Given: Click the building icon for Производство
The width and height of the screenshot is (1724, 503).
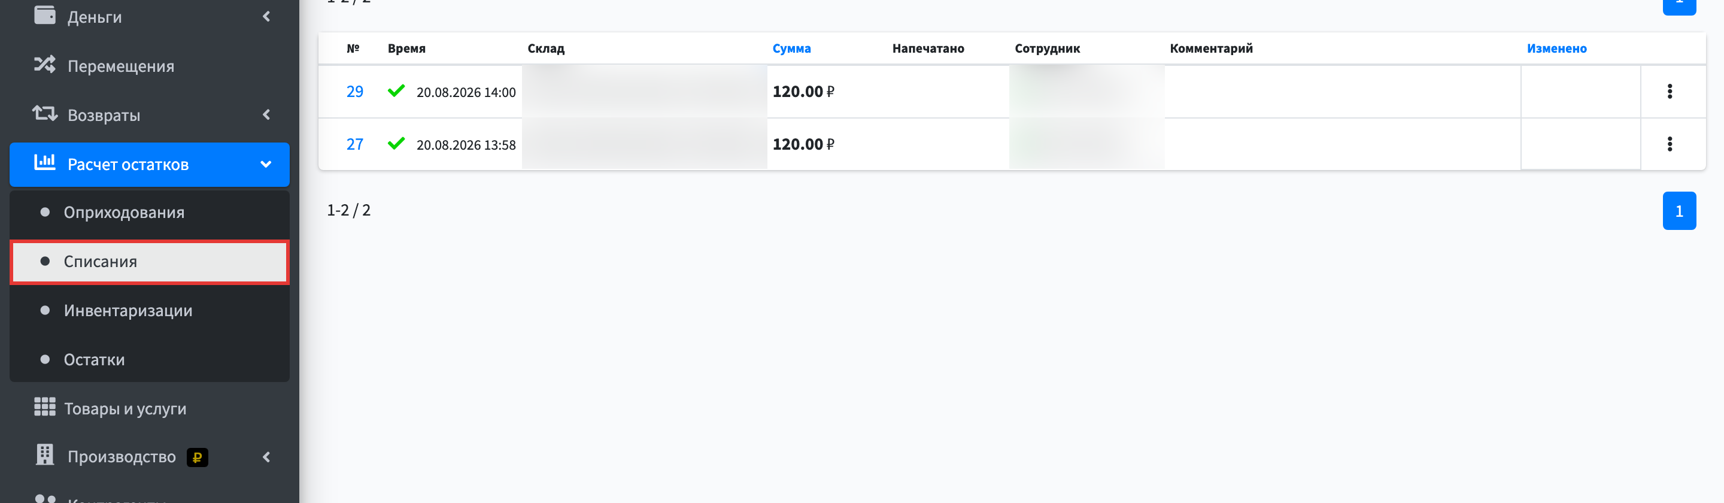Looking at the screenshot, I should point(45,454).
